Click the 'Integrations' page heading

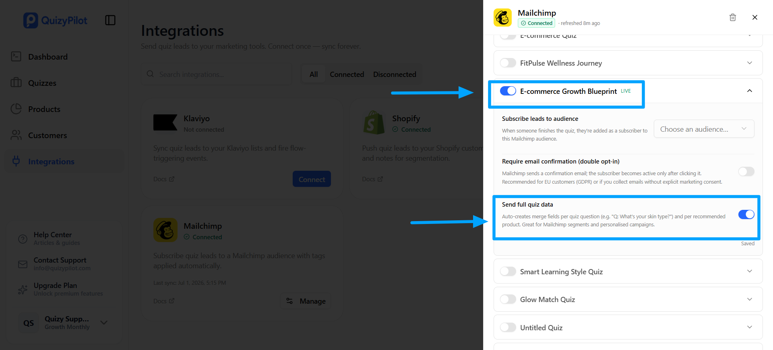point(182,31)
